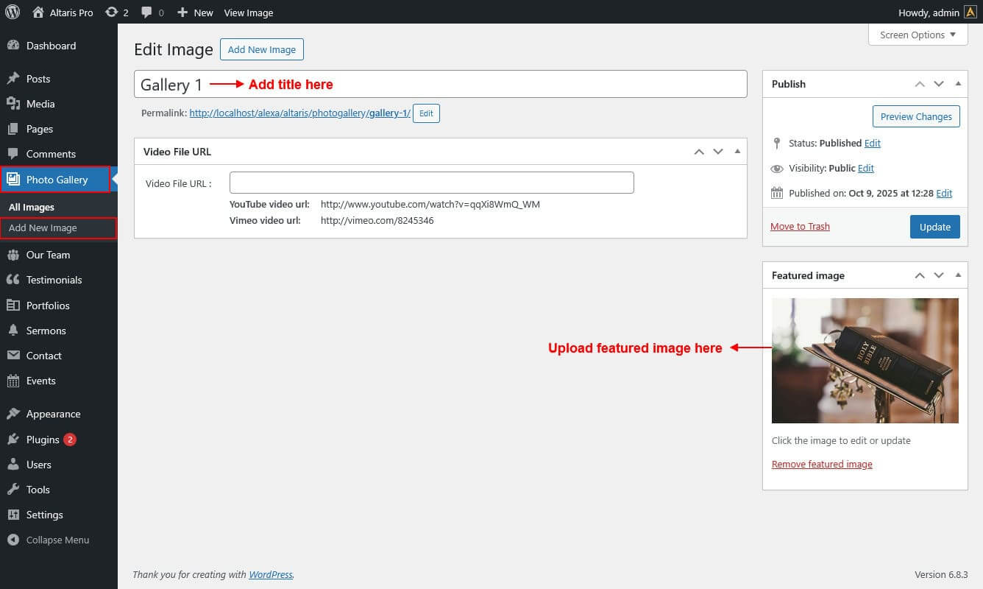Click the comments bubble icon in admin bar
983x589 pixels.
[x=147, y=13]
